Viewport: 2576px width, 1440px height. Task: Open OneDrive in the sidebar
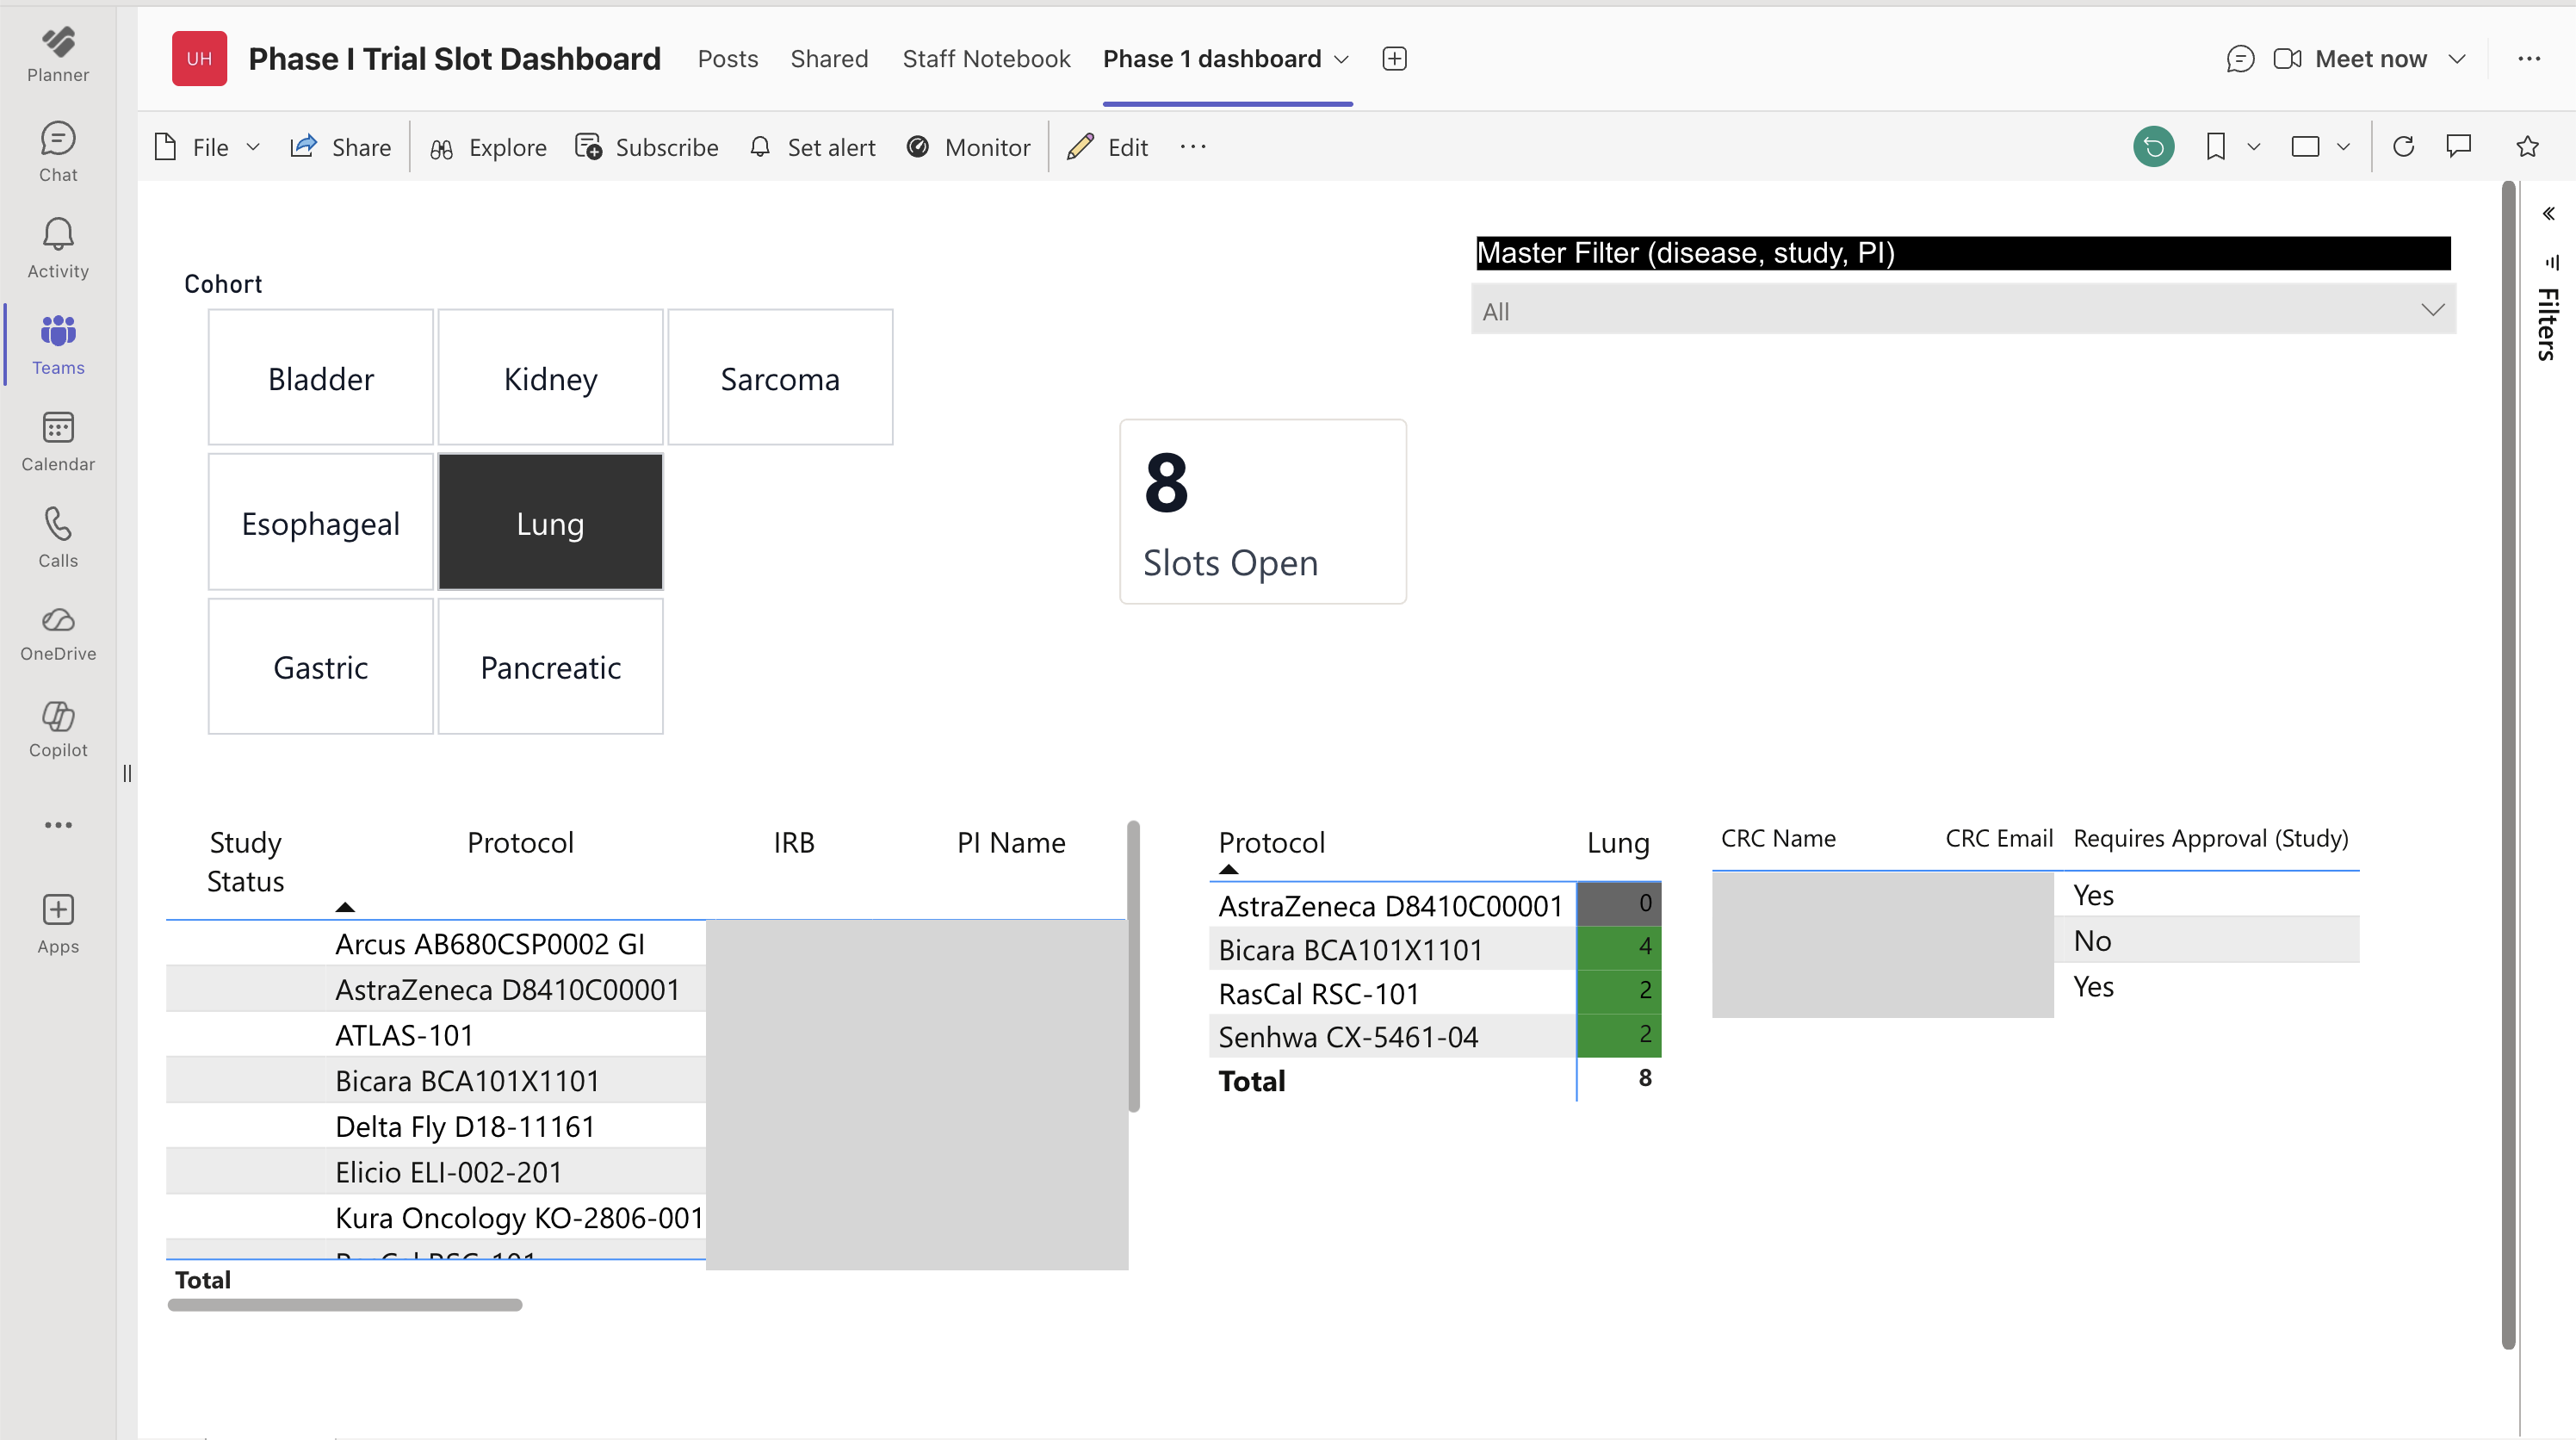[x=58, y=634]
